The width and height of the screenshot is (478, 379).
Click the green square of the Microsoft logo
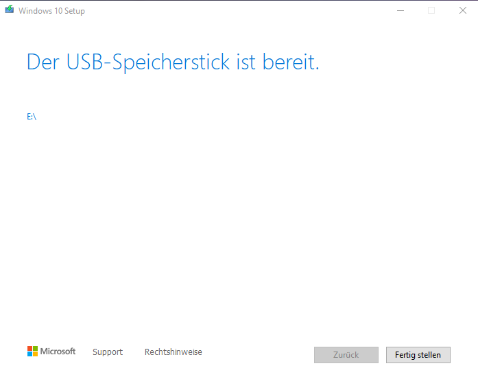(35, 349)
